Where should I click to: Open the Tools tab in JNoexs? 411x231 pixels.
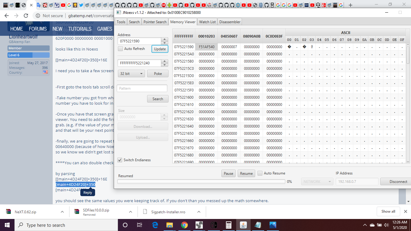click(x=121, y=22)
